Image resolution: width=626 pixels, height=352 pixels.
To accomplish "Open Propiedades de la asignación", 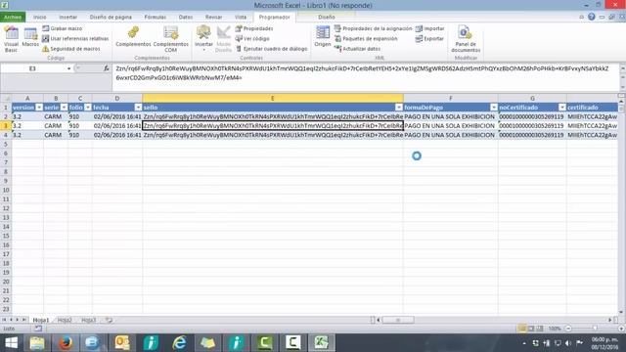I will pyautogui.click(x=373, y=28).
